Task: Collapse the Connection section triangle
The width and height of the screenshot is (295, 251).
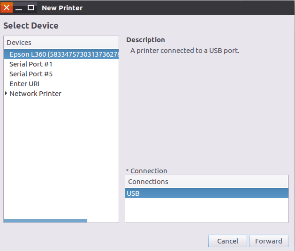Action: pyautogui.click(x=127, y=171)
